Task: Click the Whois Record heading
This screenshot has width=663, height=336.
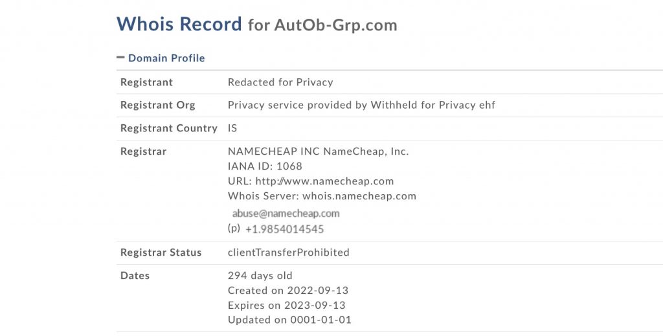Action: (x=179, y=24)
